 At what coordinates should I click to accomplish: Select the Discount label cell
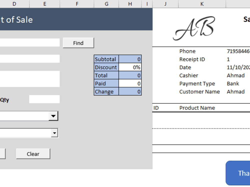coord(106,67)
